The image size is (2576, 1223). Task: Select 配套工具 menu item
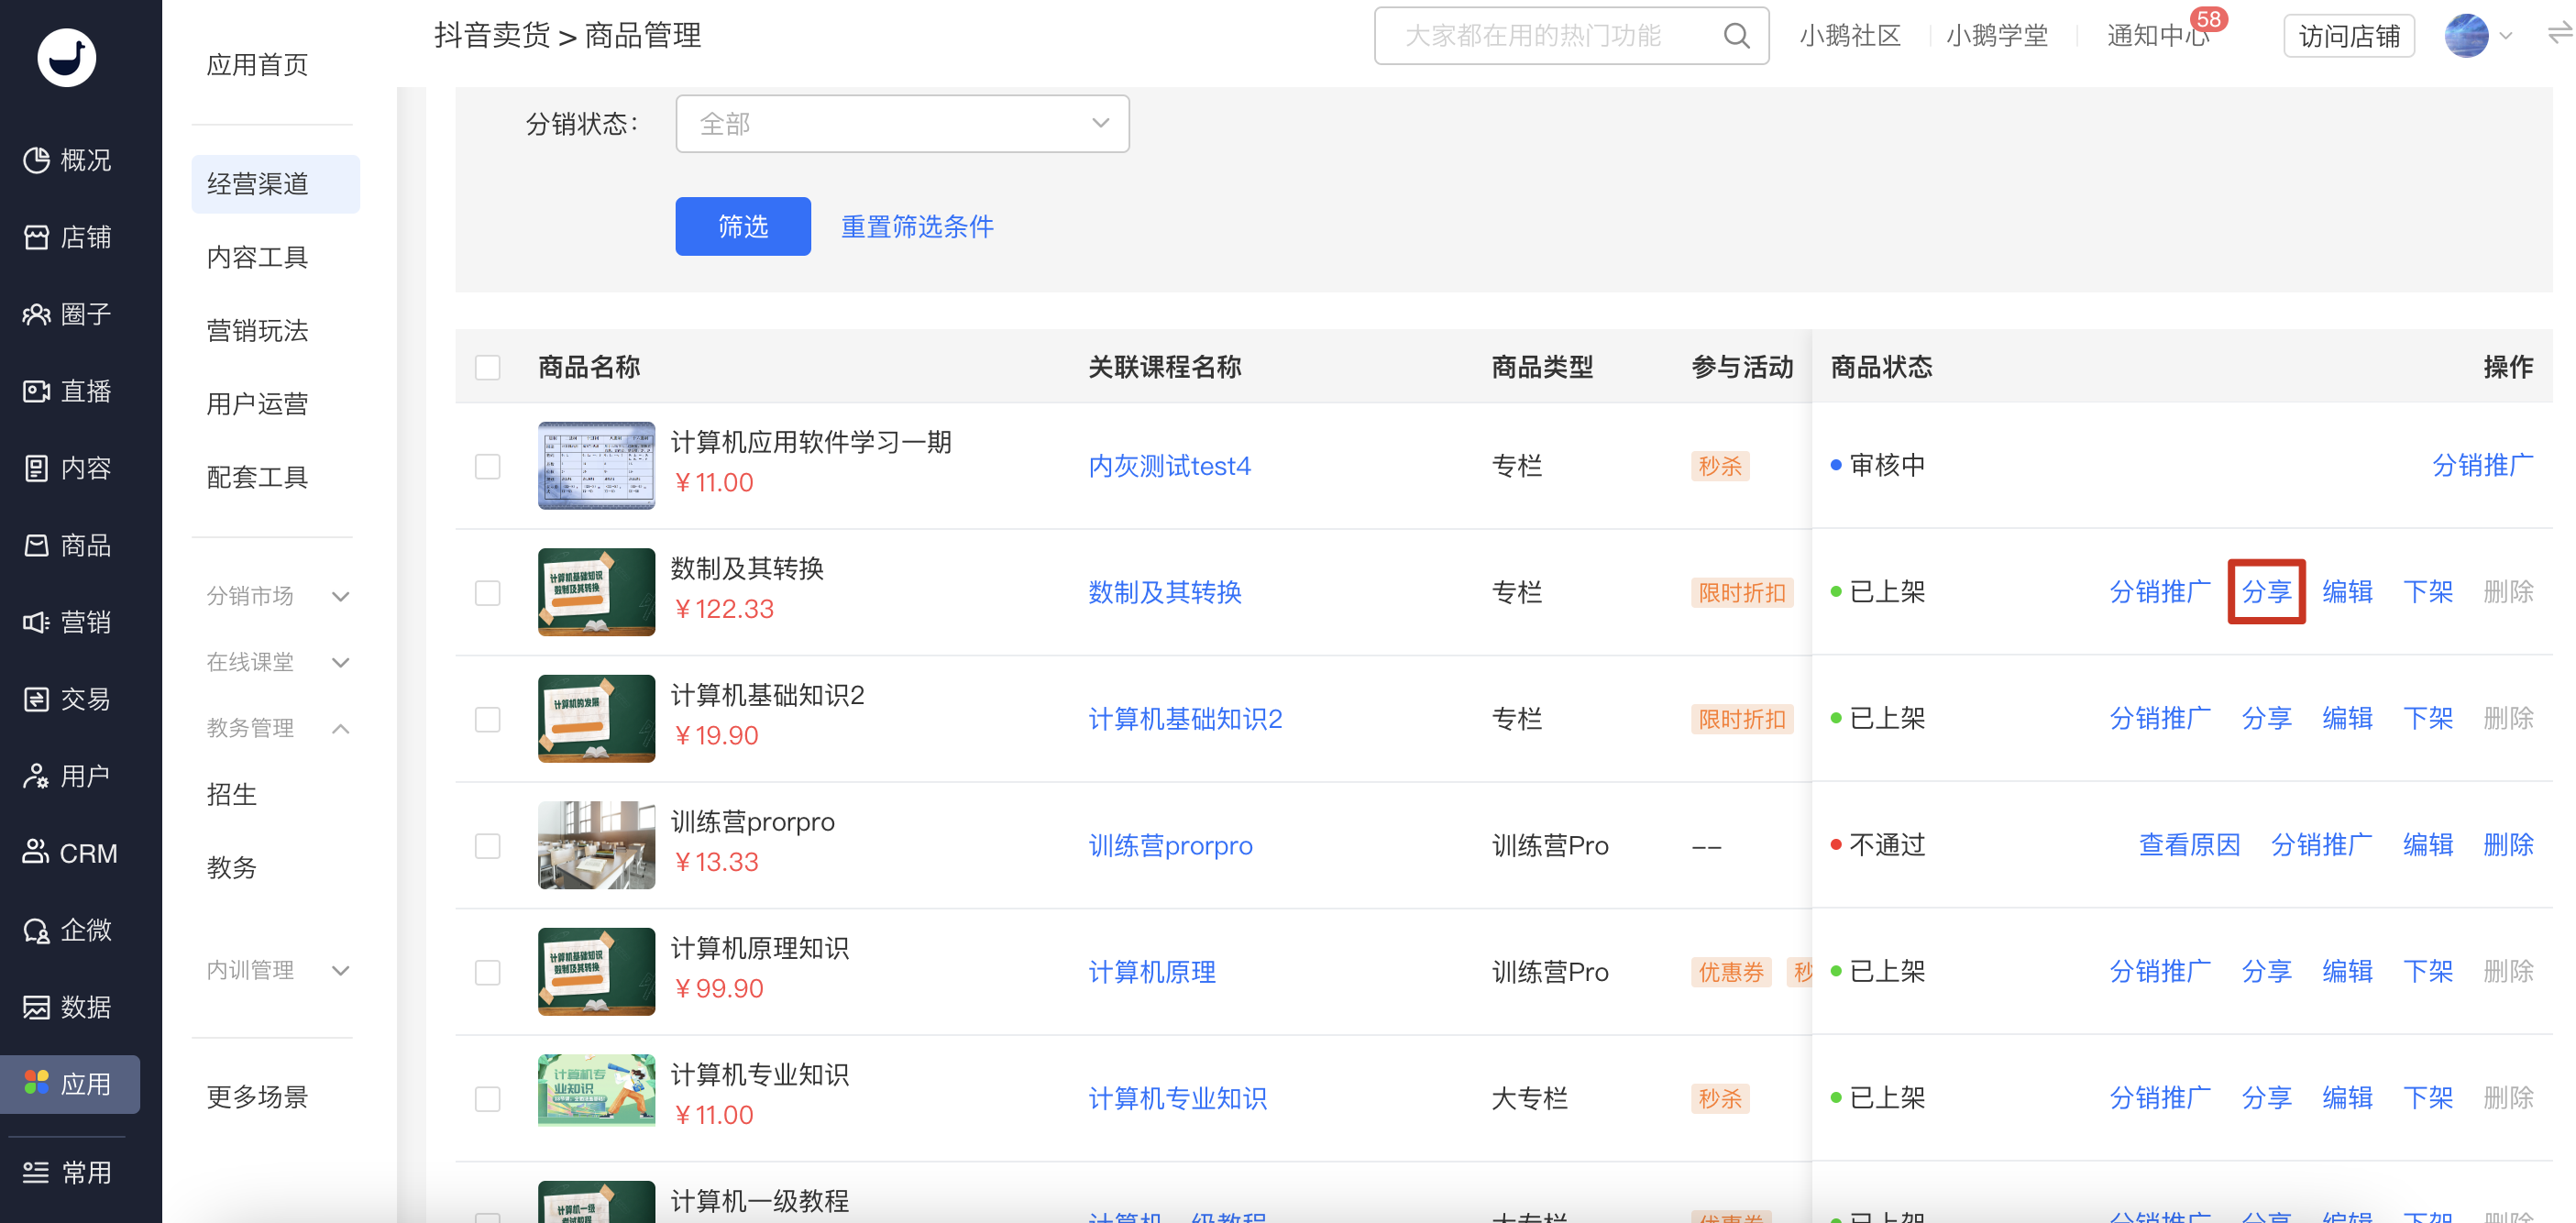257,477
